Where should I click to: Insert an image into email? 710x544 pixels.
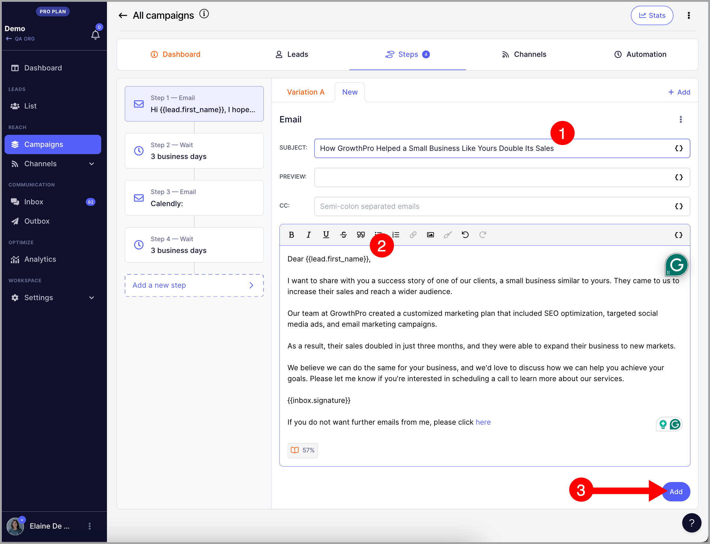[430, 235]
